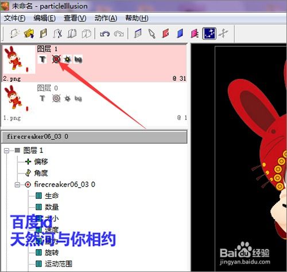This screenshot has width=287, height=272.
Task: Toggle the burst star icon on 图层 1
Action: tap(67, 59)
